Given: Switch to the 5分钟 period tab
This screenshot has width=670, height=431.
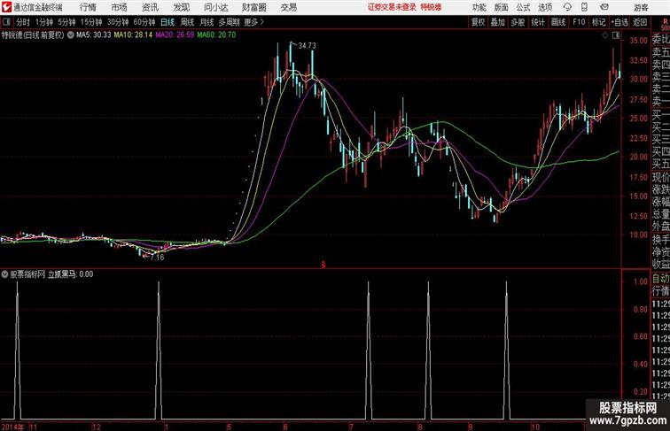Looking at the screenshot, I should (66, 22).
